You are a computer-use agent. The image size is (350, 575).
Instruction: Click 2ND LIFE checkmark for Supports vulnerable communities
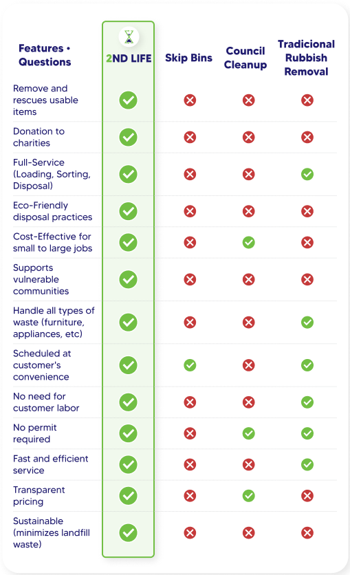coord(129,279)
